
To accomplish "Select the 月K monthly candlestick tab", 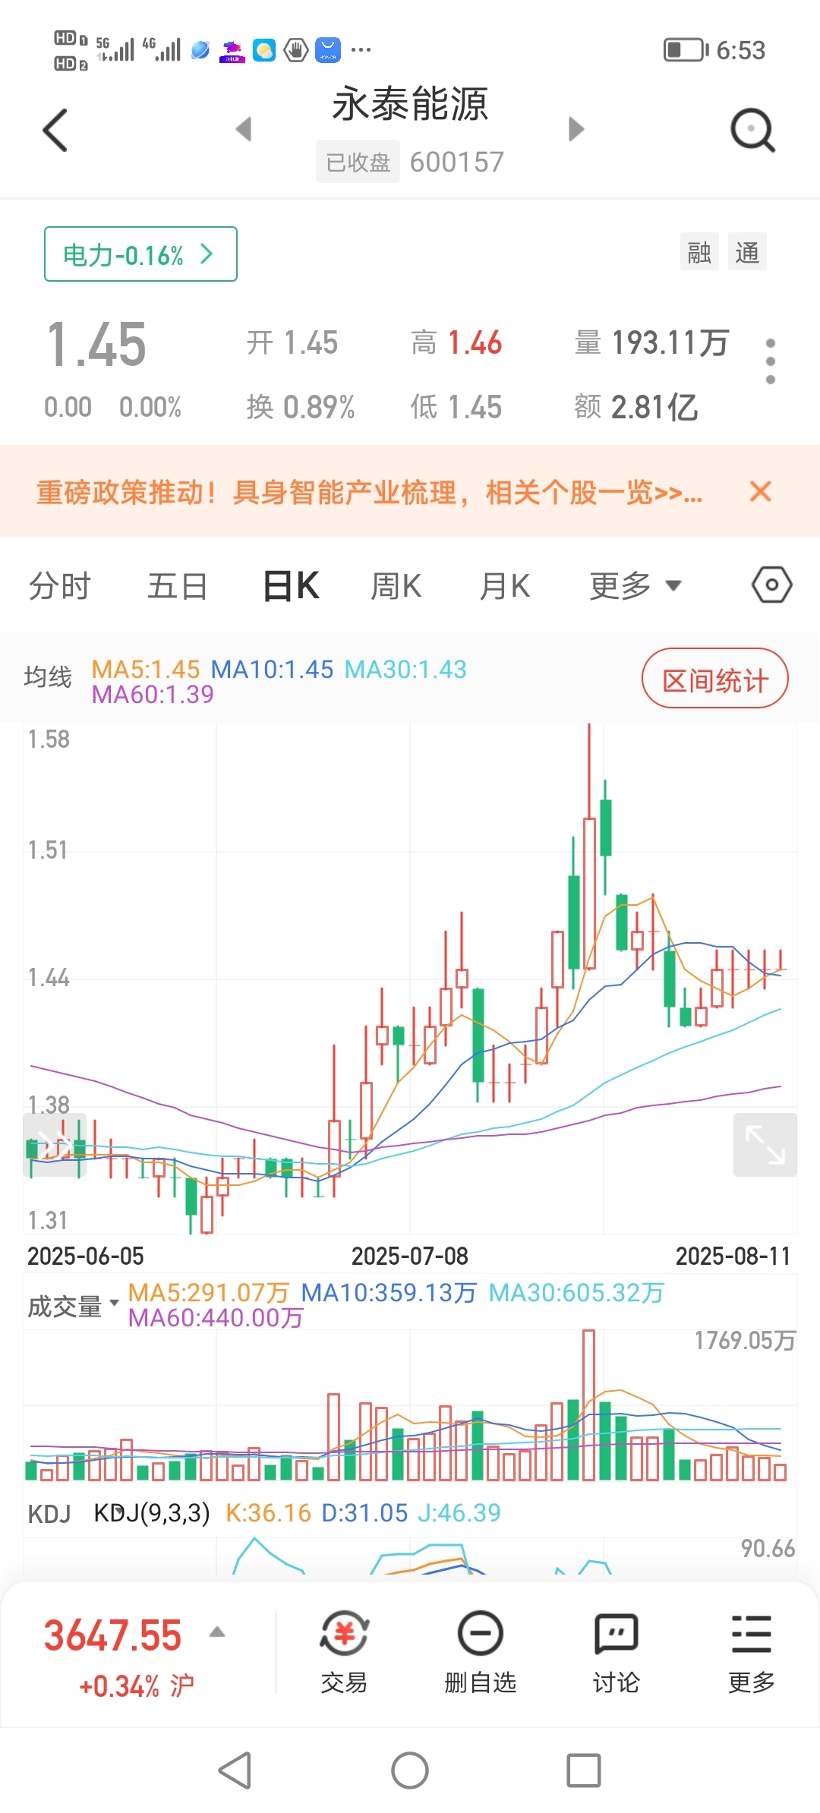I will pos(505,586).
